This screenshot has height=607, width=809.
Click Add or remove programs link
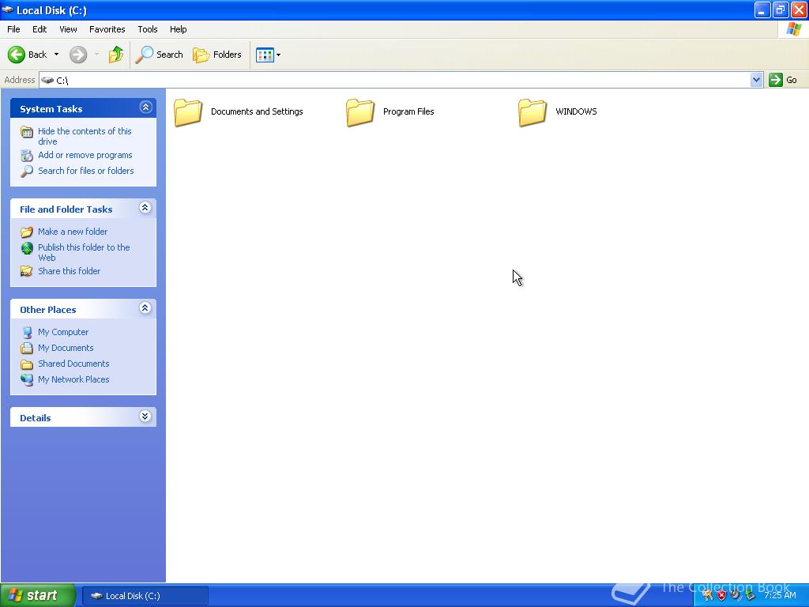[x=85, y=155]
